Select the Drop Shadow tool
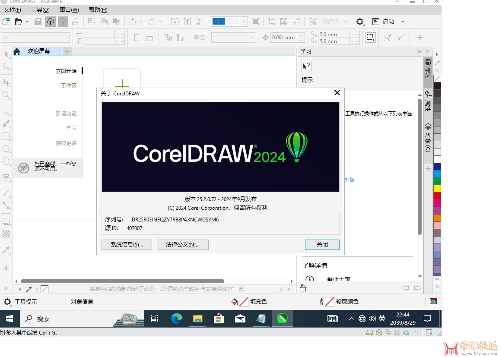 coord(6,221)
